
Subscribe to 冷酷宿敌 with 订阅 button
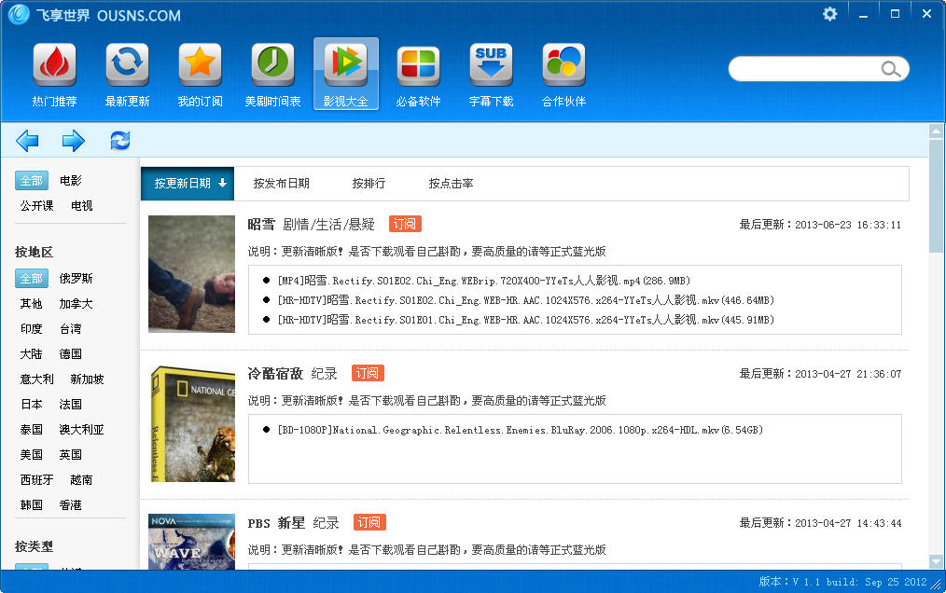tap(368, 373)
